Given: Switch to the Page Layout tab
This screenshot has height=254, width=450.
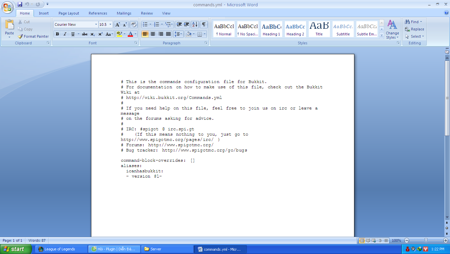Looking at the screenshot, I should tap(69, 13).
